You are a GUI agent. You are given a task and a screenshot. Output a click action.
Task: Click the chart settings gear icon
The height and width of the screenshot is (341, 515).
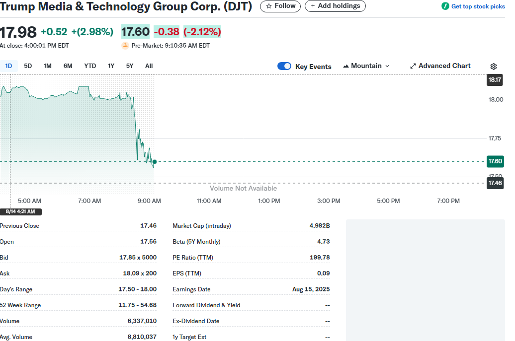coord(493,67)
